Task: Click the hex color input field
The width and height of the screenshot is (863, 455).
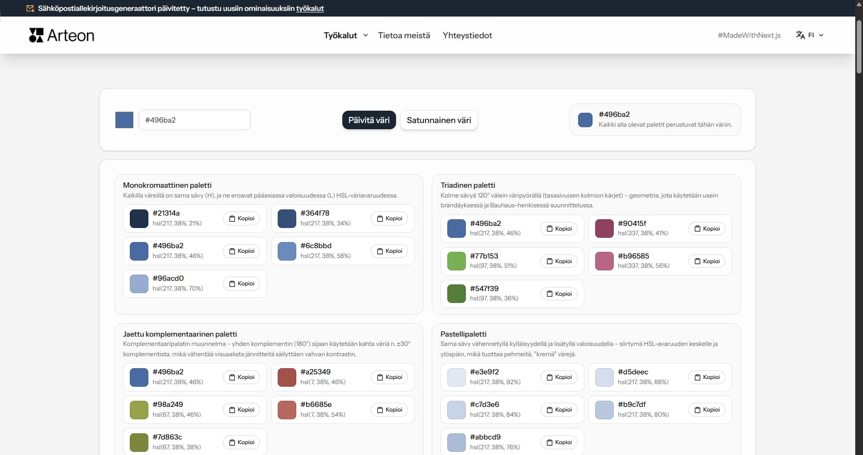Action: pyautogui.click(x=194, y=120)
